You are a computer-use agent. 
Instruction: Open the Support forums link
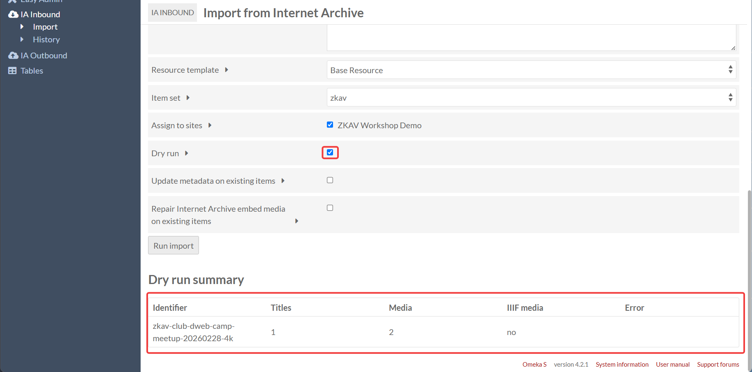tap(718, 365)
